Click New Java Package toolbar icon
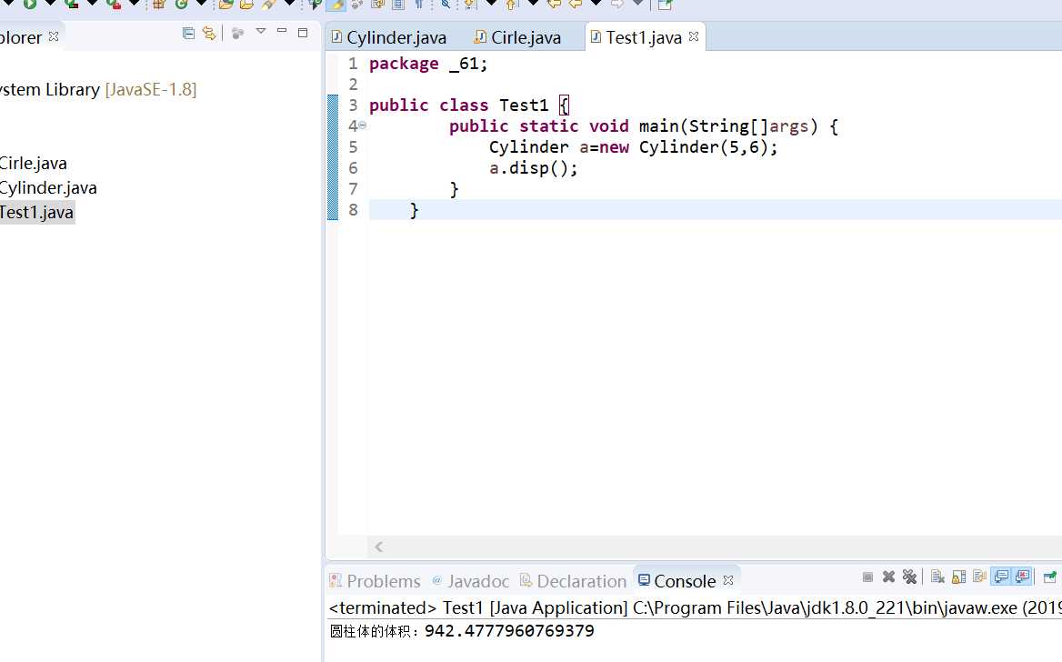 pyautogui.click(x=159, y=4)
